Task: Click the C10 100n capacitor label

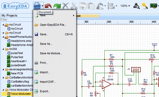Action: point(130,80)
